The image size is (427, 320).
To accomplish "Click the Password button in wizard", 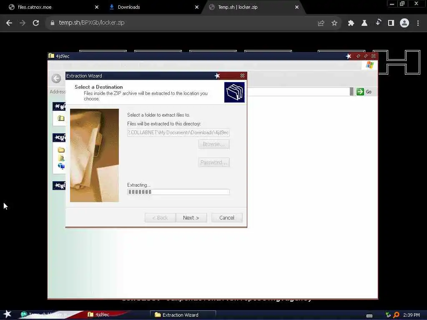I will click(x=214, y=162).
